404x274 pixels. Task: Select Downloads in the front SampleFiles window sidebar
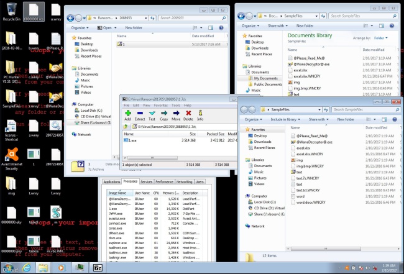coord(260,142)
